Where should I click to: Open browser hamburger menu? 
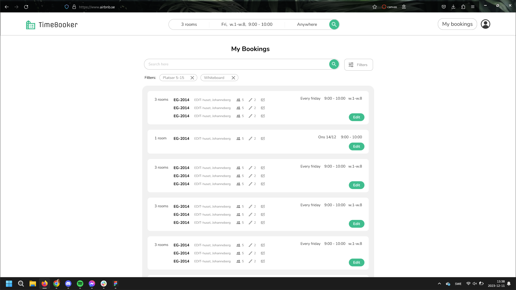click(x=473, y=7)
